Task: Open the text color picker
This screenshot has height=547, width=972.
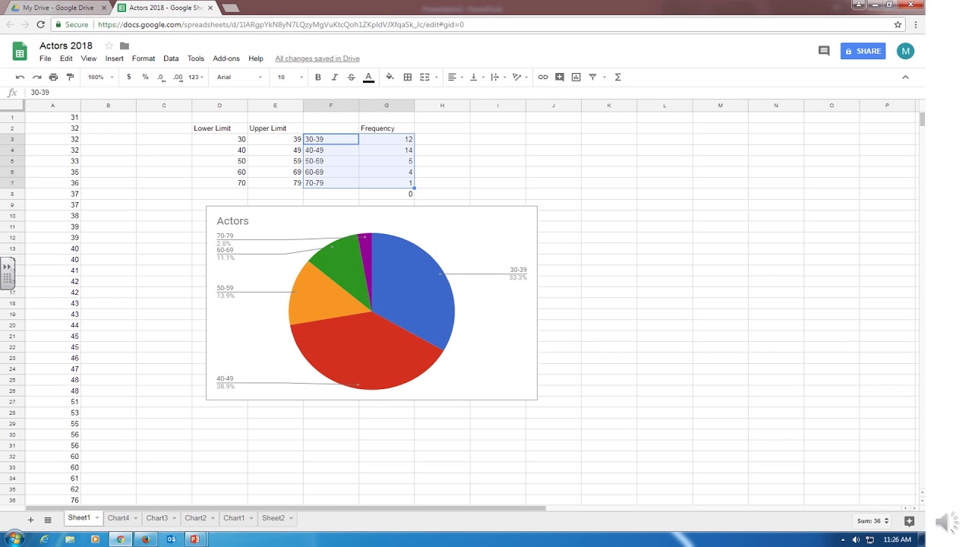Action: pos(368,77)
